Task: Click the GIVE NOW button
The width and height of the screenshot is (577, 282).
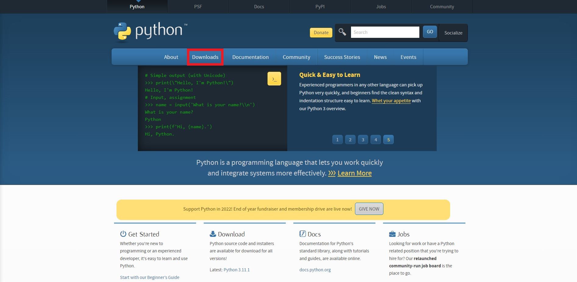Action: (369, 209)
